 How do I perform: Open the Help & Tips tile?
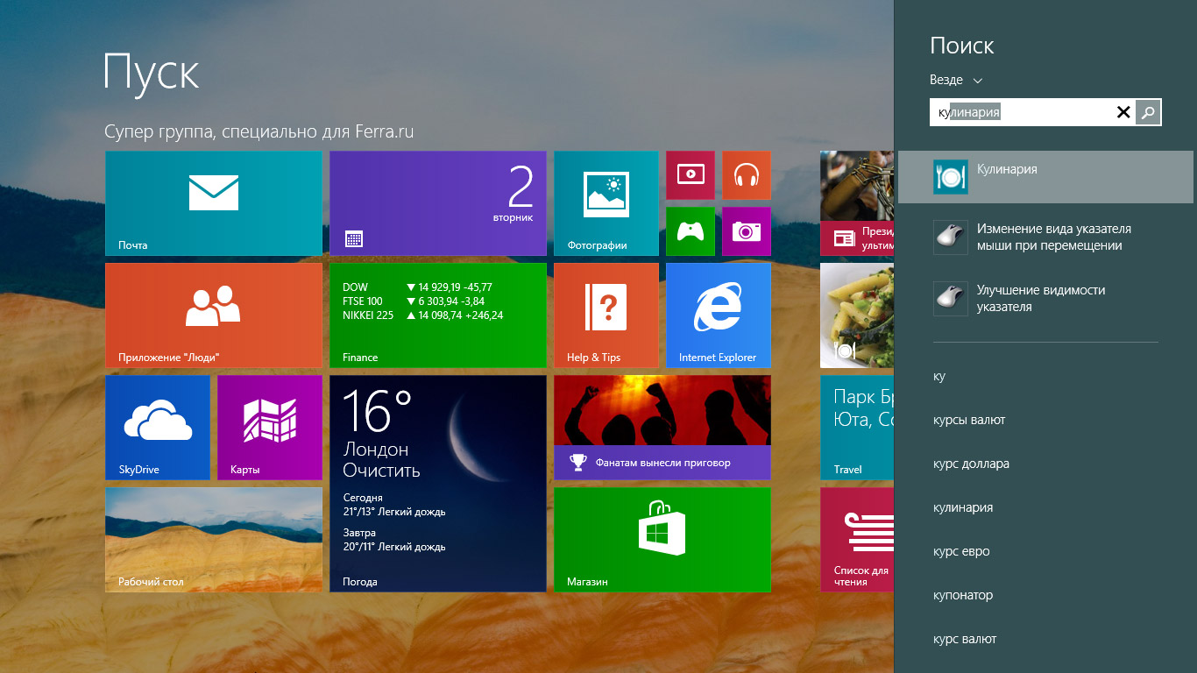(606, 315)
